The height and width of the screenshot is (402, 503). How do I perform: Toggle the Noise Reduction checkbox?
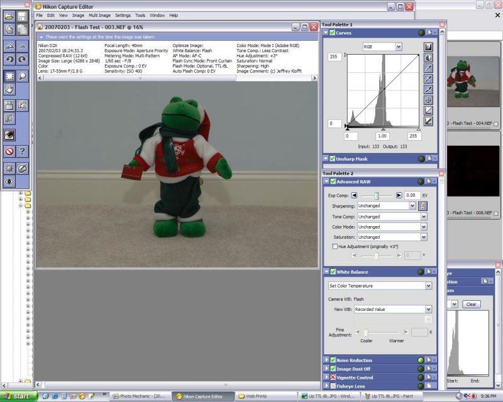(x=333, y=360)
